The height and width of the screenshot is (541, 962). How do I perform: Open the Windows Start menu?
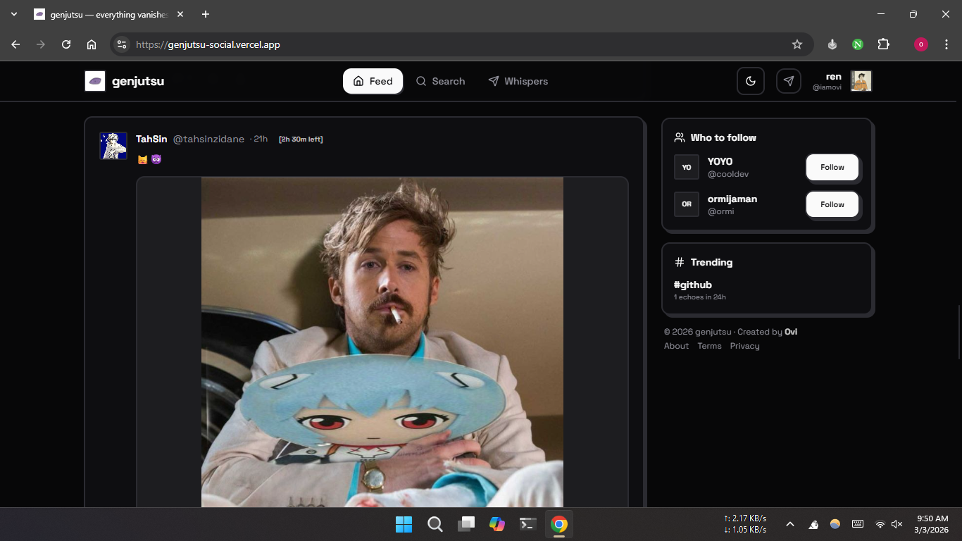(404, 524)
